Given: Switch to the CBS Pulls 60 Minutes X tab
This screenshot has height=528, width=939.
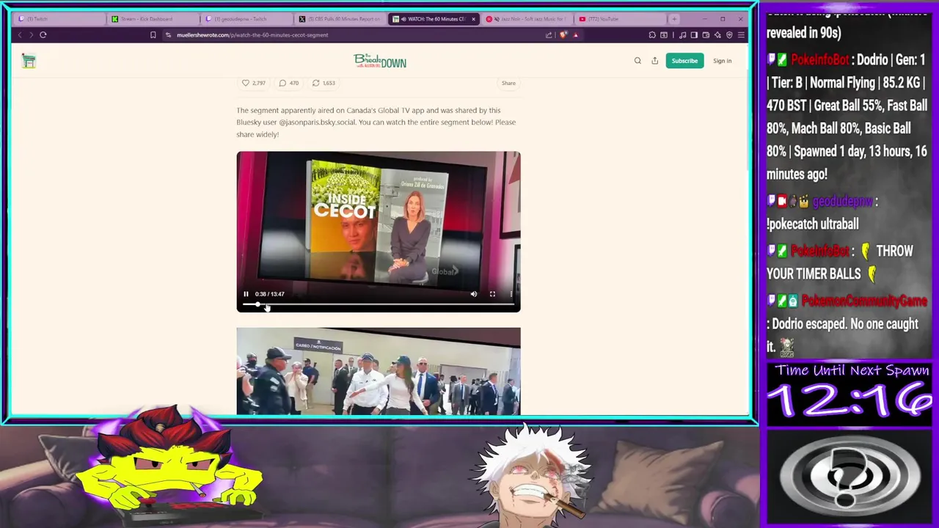Looking at the screenshot, I should (340, 18).
